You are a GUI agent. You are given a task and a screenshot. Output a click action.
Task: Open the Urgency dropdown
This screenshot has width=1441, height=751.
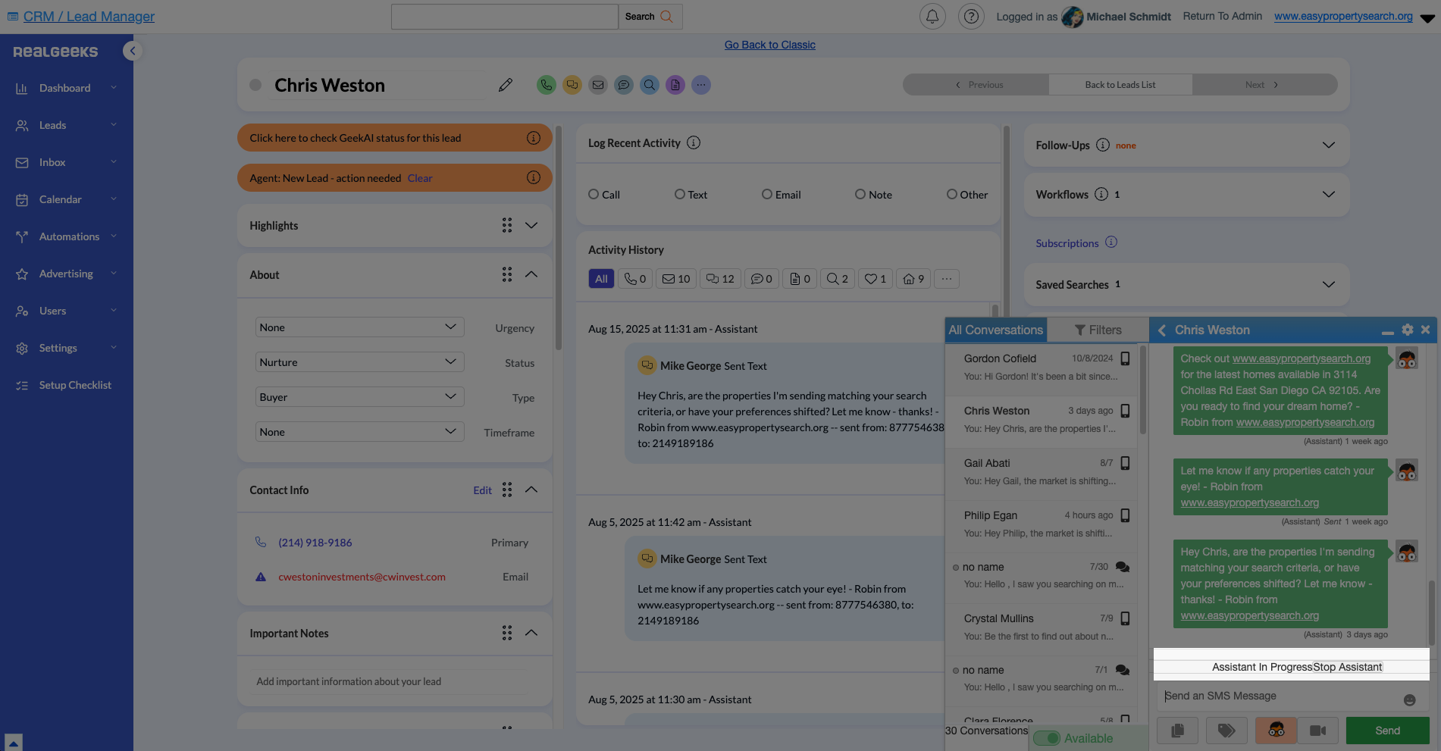pos(359,327)
